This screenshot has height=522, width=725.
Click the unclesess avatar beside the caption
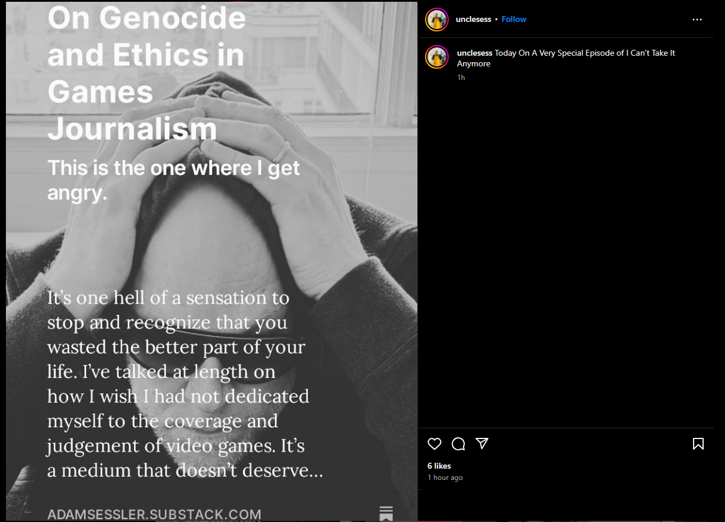tap(437, 57)
